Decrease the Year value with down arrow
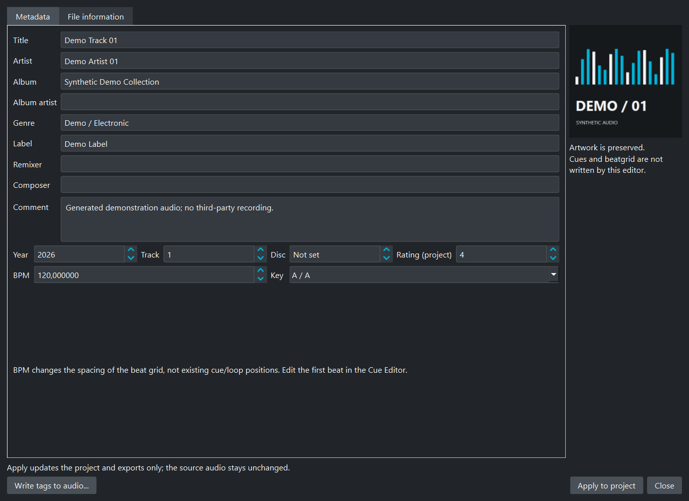Screen dimensions: 689x501 pyautogui.click(x=131, y=258)
